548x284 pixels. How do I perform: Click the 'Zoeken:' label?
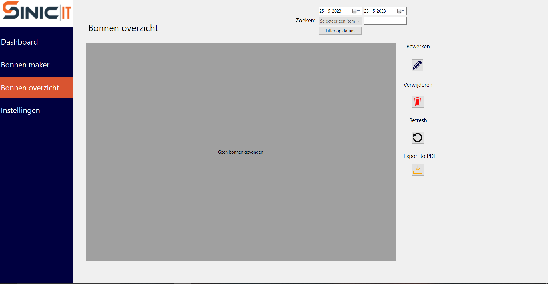click(305, 21)
